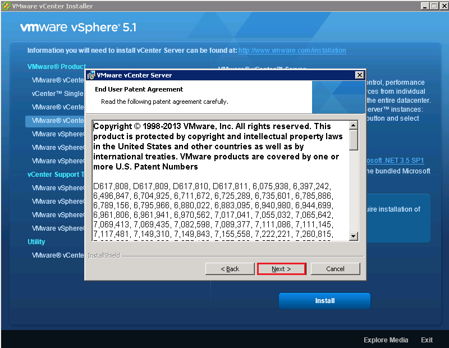Maximize the vCenter Installer window
This screenshot has height=348, width=449.
(434, 6)
